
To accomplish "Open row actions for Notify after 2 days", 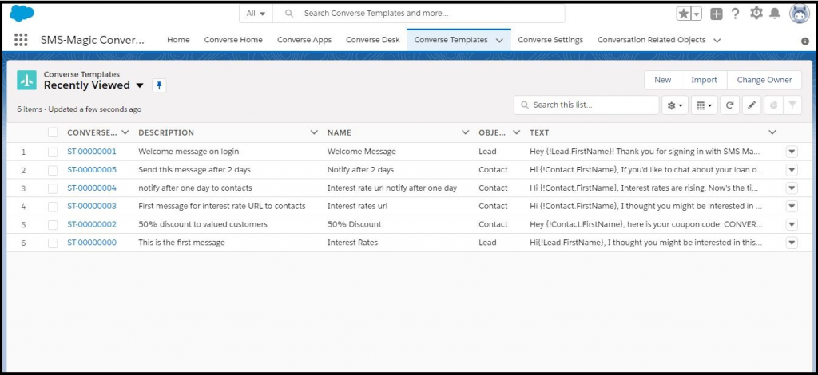I will (792, 170).
